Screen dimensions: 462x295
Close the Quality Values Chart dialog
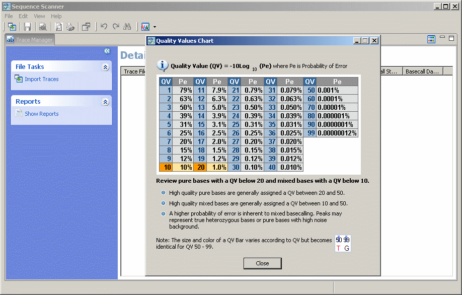(262, 263)
